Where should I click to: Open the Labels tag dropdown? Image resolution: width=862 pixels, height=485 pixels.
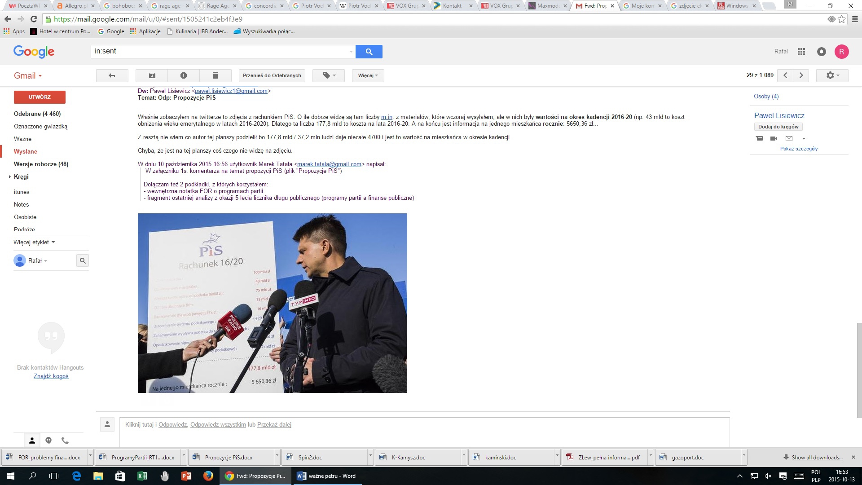pos(329,75)
